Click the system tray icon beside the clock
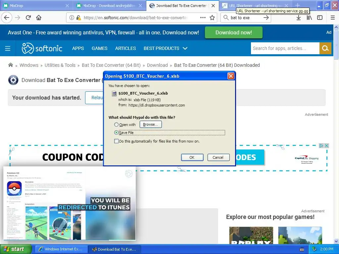This screenshot has width=339, height=254. [314, 249]
